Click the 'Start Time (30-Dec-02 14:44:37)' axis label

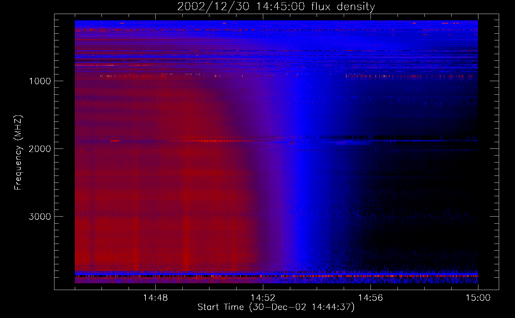click(276, 307)
